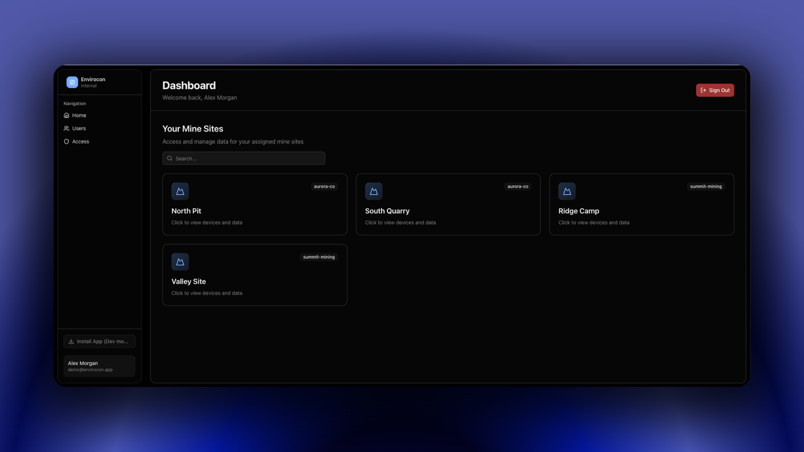The image size is (804, 452).
Task: Click Install App (Dev mode) button
Action: [99, 342]
